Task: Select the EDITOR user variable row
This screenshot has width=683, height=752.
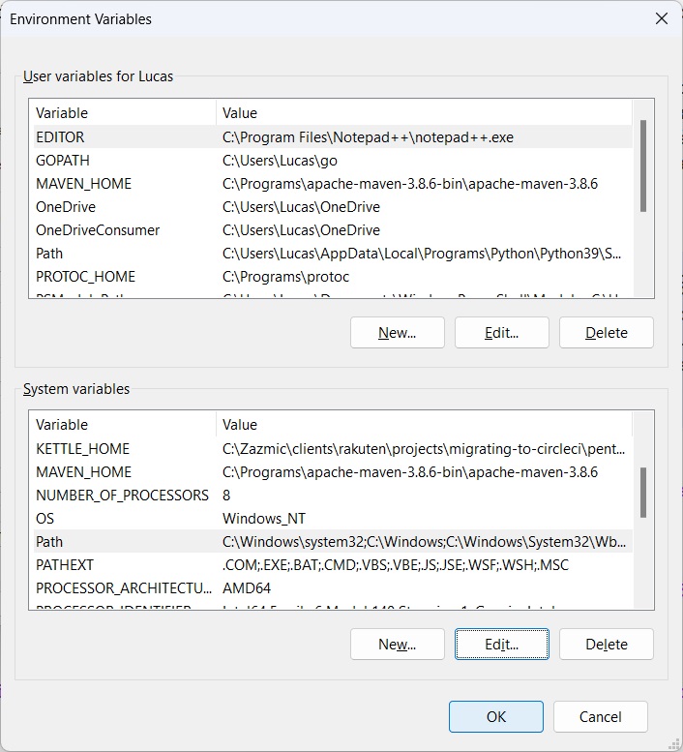Action: (x=60, y=137)
